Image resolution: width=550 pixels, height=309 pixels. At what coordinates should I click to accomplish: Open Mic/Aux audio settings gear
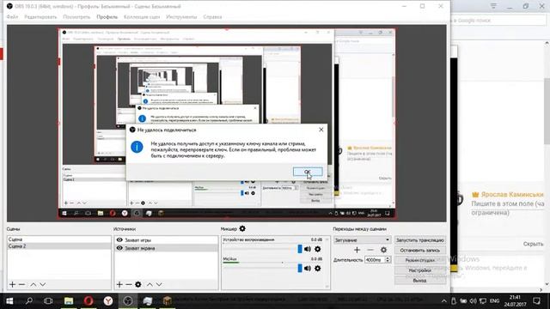(x=318, y=269)
